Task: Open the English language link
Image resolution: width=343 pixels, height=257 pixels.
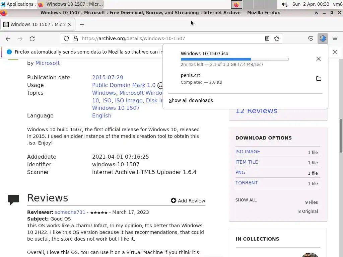Action: (x=101, y=115)
